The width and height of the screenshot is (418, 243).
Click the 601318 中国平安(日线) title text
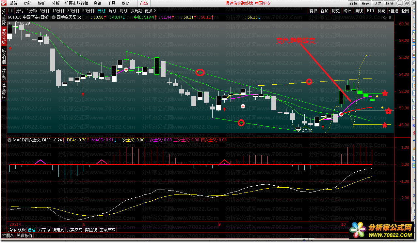[29, 17]
